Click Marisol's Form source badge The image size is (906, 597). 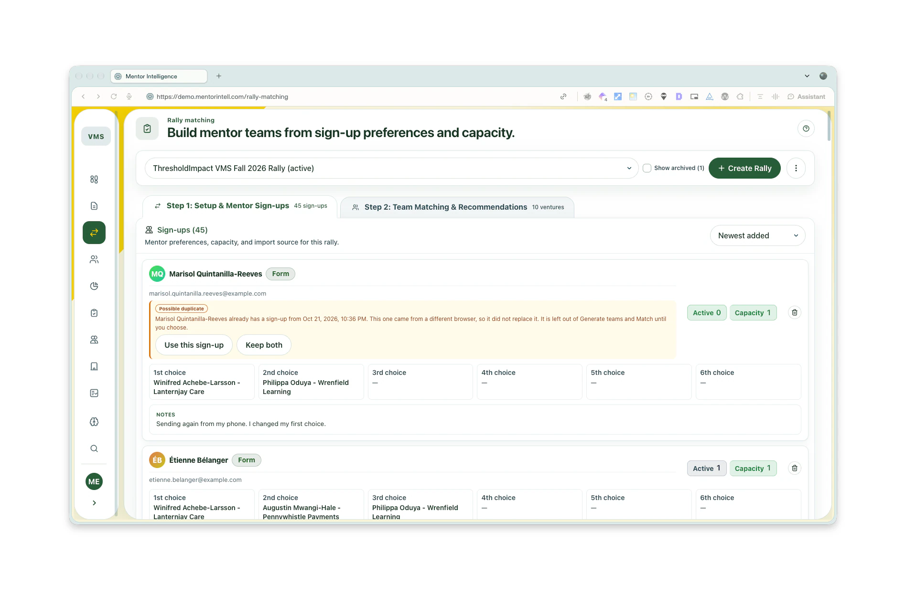click(x=280, y=274)
